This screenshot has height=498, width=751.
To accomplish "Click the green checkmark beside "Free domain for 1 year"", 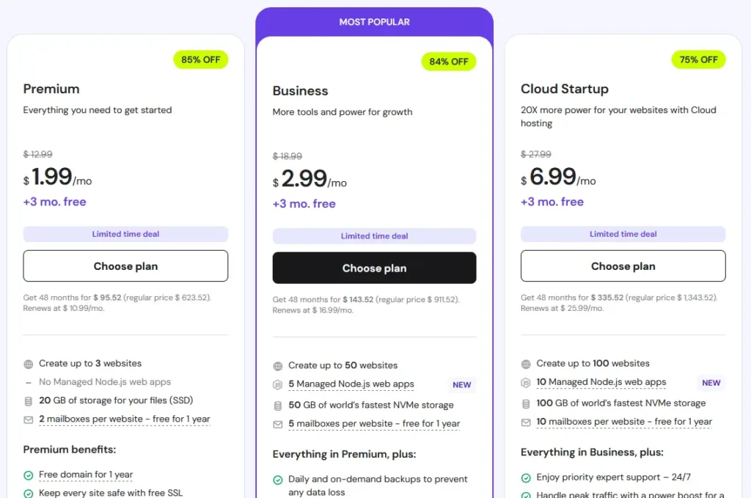I will 28,475.
